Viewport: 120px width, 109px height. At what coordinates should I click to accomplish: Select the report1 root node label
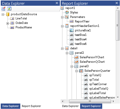coord(70,8)
